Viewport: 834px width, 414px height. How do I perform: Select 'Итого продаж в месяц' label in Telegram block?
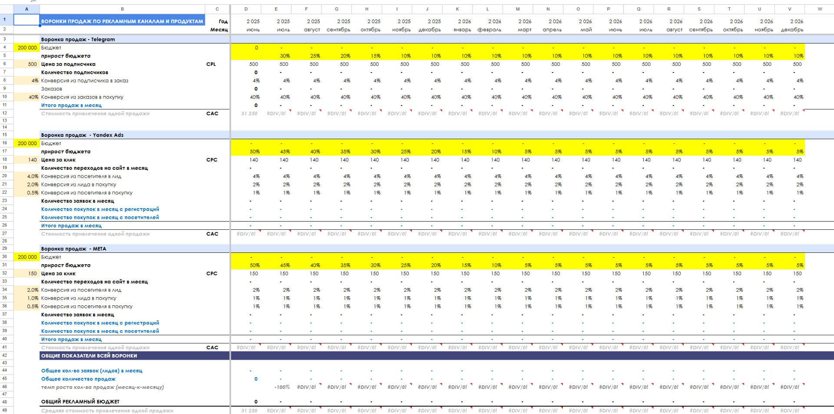(x=71, y=105)
